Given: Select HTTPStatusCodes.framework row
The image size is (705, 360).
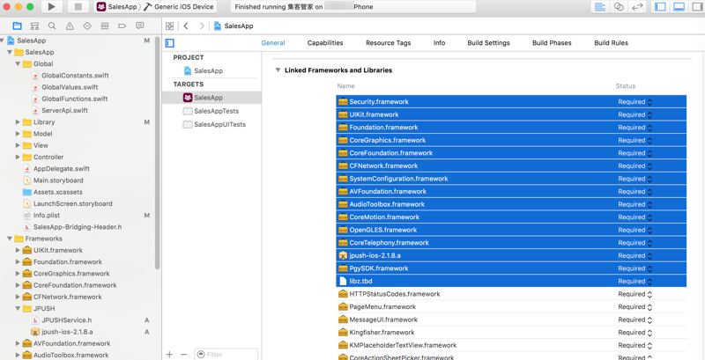Looking at the screenshot, I should 511,294.
